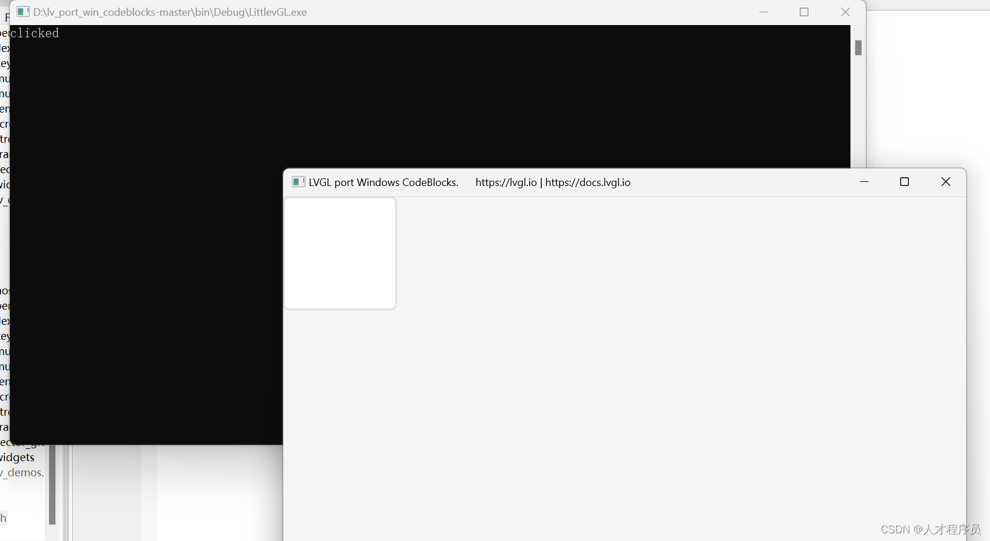Viewport: 990px width, 541px height.
Task: Click the console window vertical scrollbar thumb
Action: pos(858,48)
